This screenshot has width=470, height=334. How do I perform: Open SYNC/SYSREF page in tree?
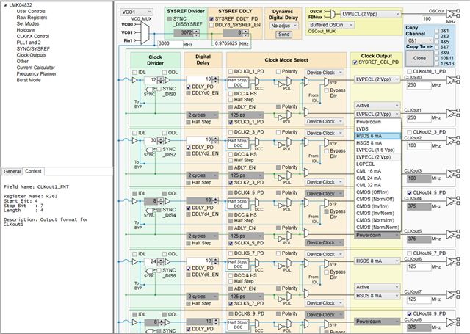[33, 49]
